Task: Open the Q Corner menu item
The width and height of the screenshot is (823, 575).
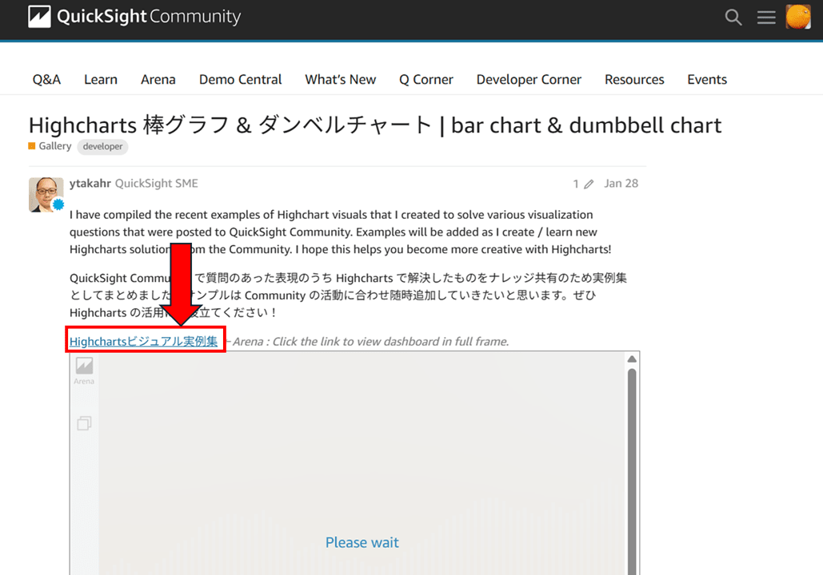Action: [426, 80]
